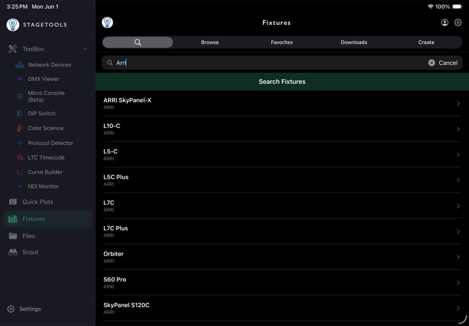
Task: Open the Curve Builder icon
Action: [19, 172]
